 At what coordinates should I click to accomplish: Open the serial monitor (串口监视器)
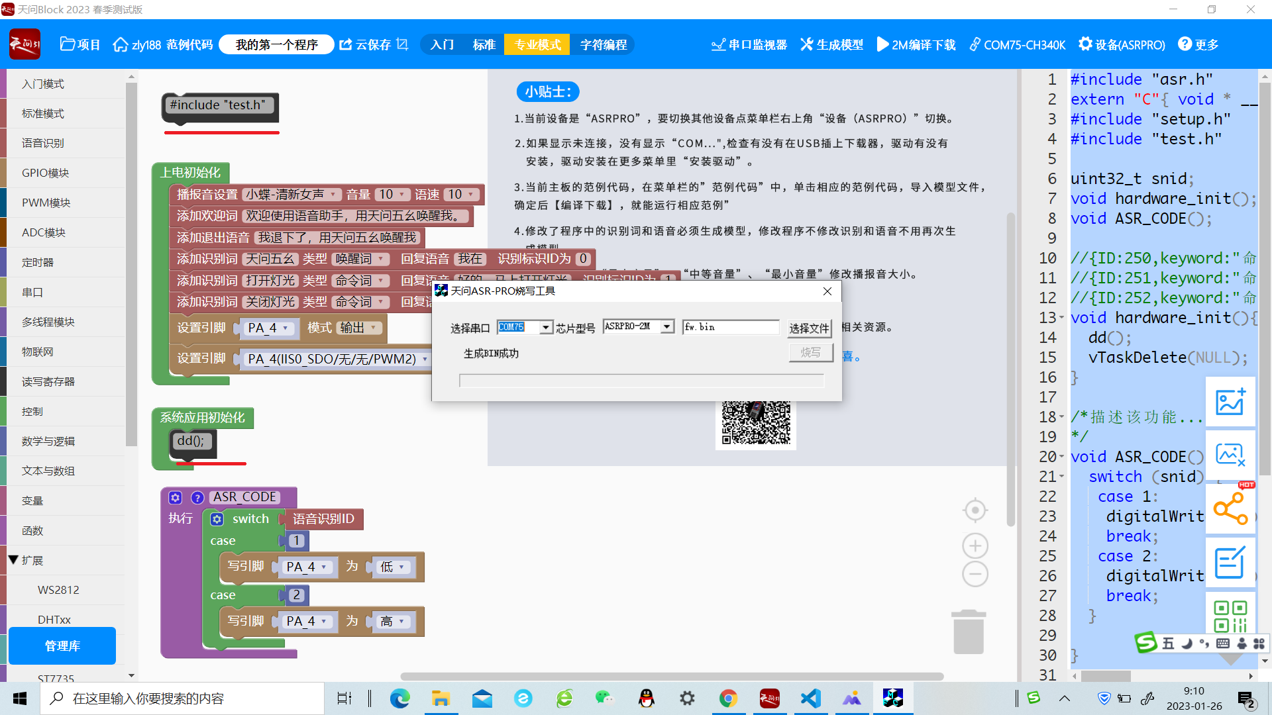749,44
